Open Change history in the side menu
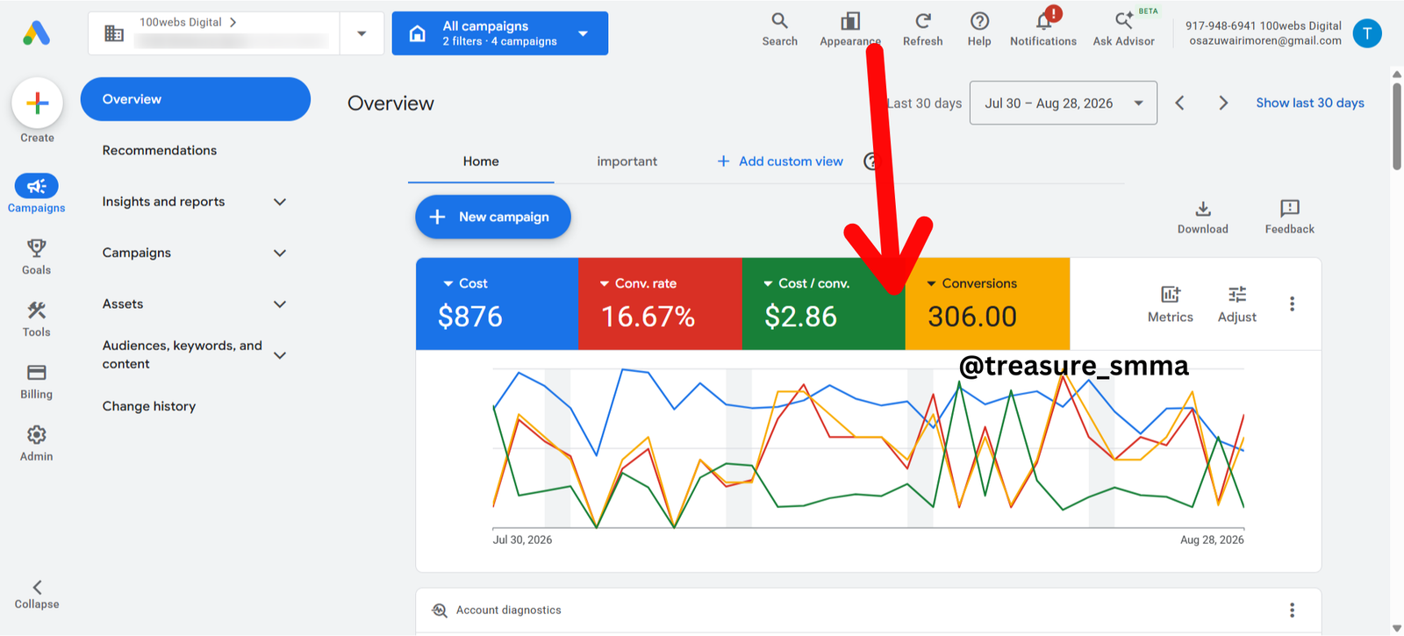 pyautogui.click(x=149, y=406)
